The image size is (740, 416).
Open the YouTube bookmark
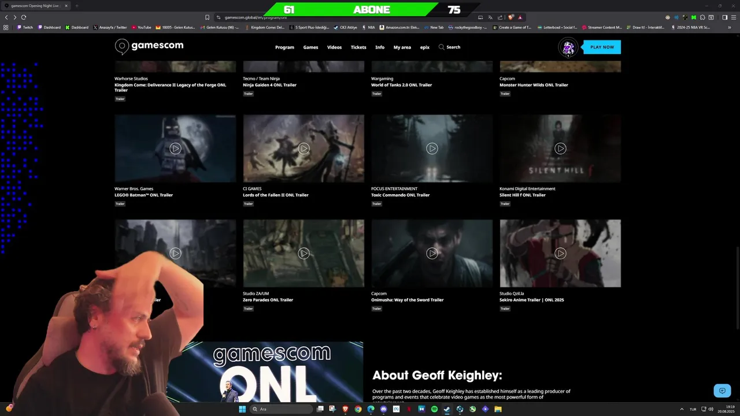pyautogui.click(x=142, y=27)
